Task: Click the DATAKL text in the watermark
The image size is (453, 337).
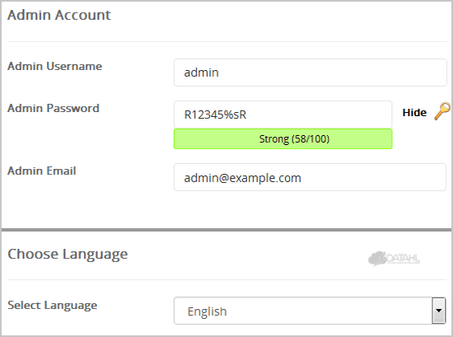Action: click(403, 258)
